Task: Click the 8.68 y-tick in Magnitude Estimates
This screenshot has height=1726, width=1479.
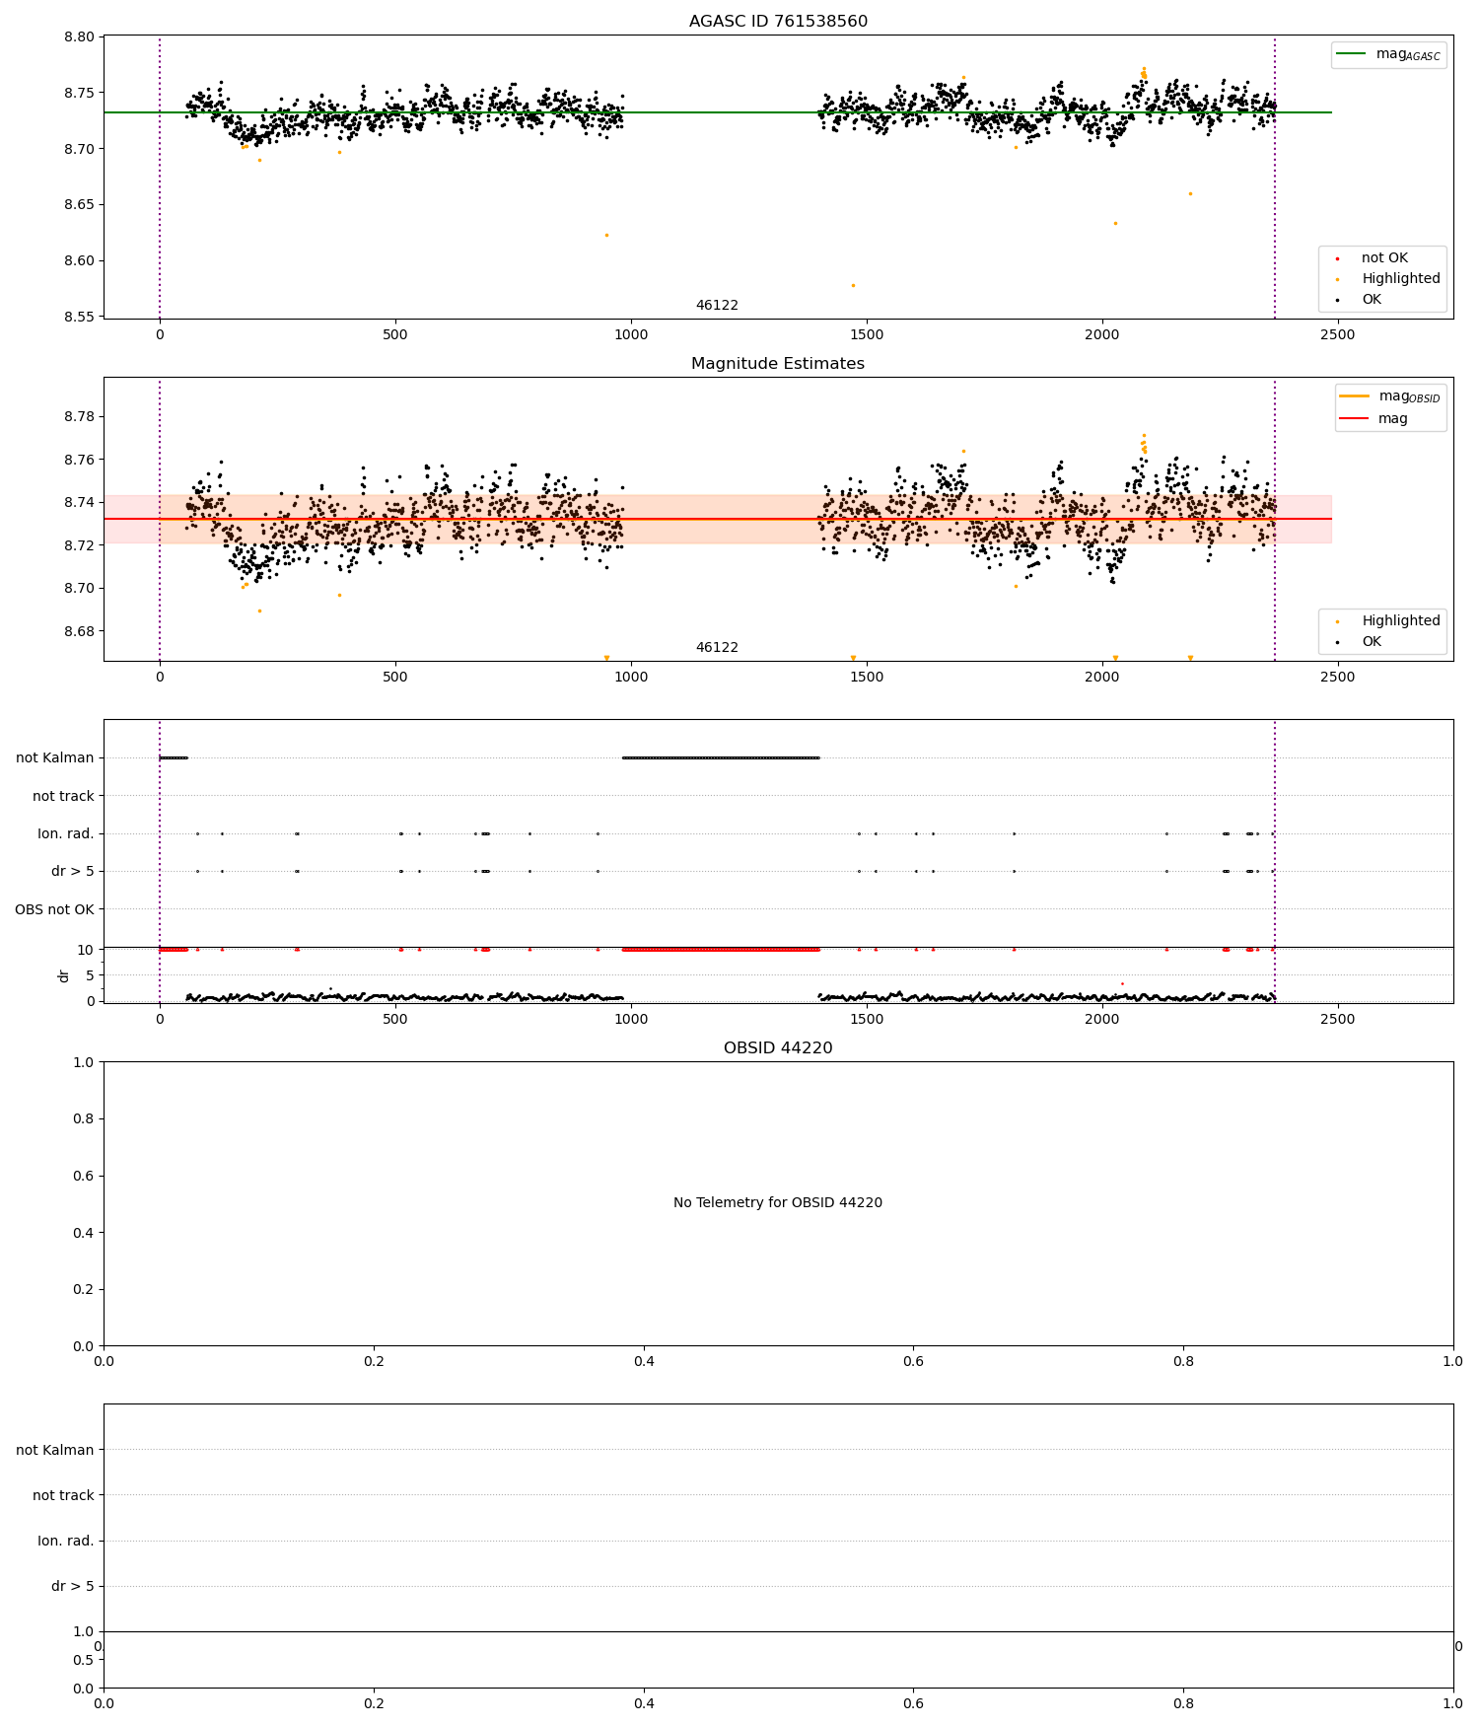Action: point(80,632)
